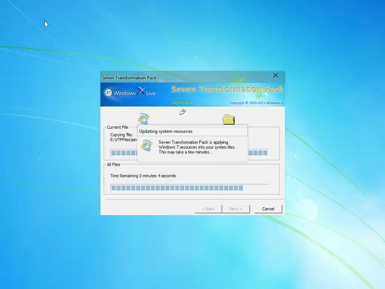Click the grayed-out < Back button

[208, 209]
